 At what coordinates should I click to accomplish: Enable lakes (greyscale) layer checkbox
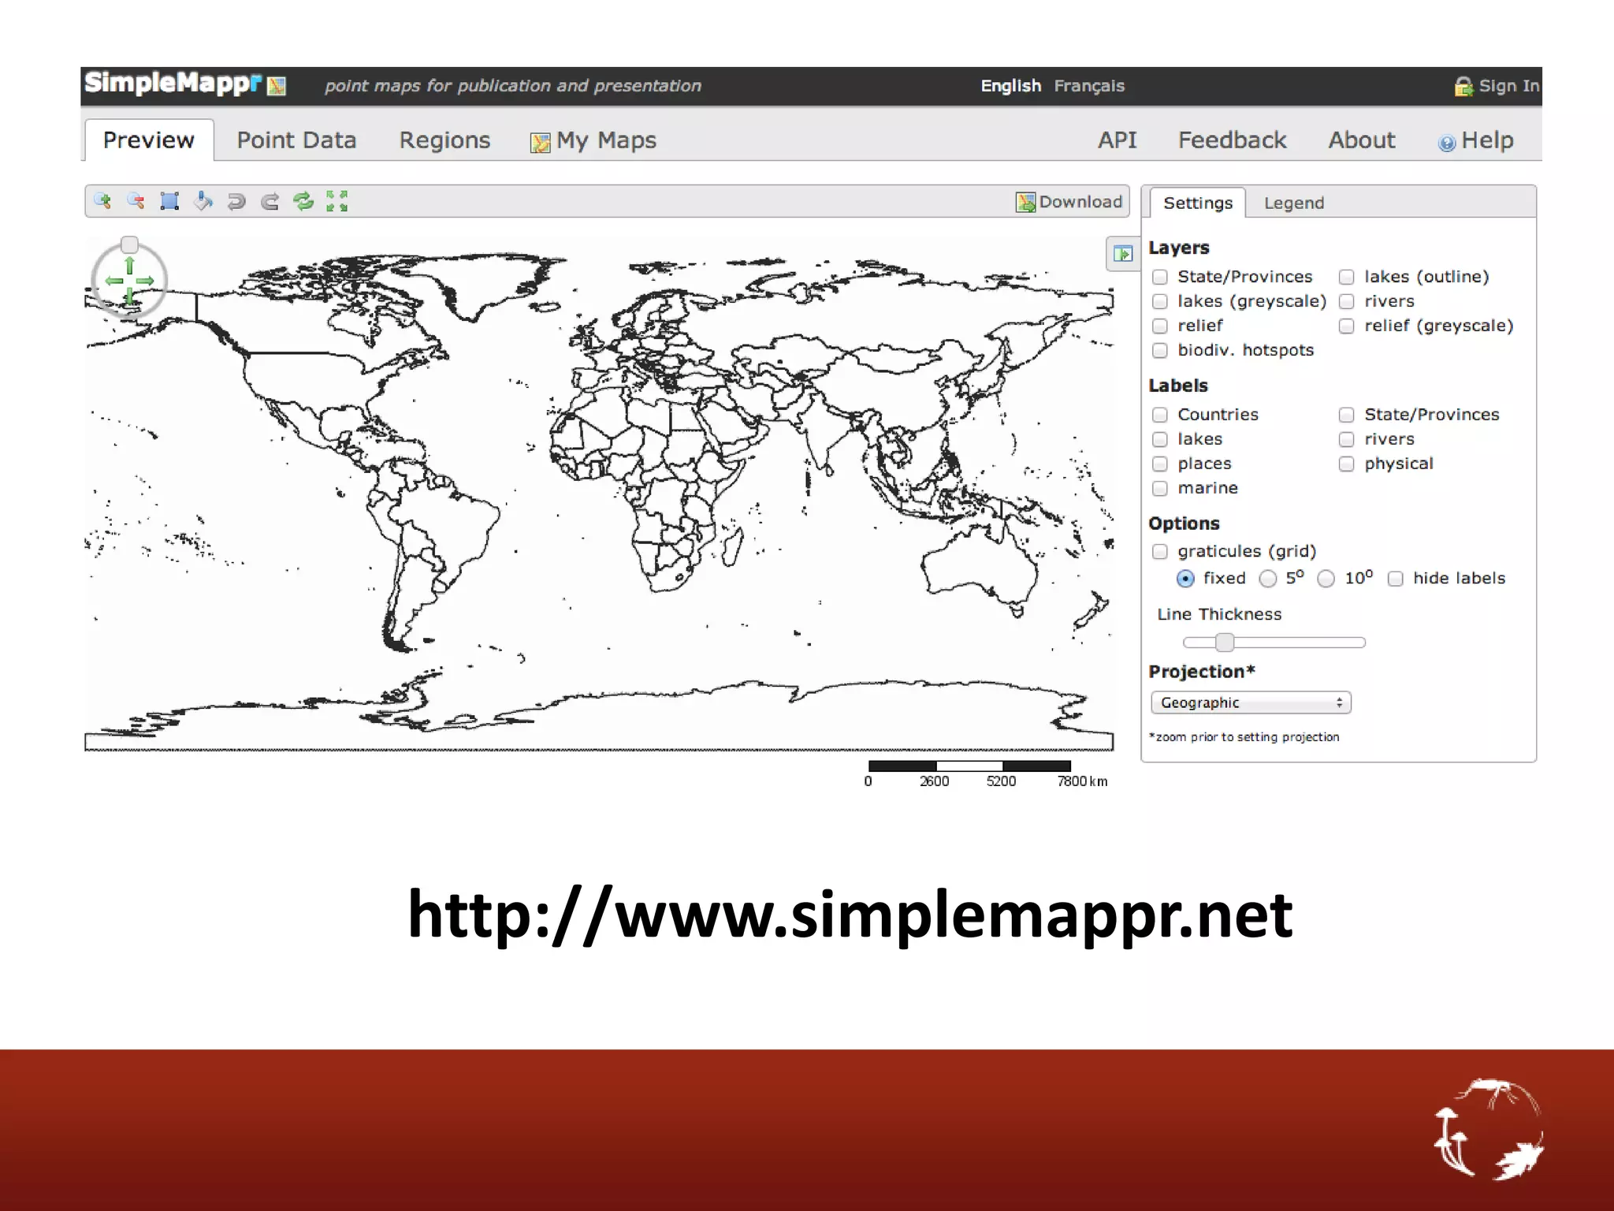pyautogui.click(x=1159, y=301)
